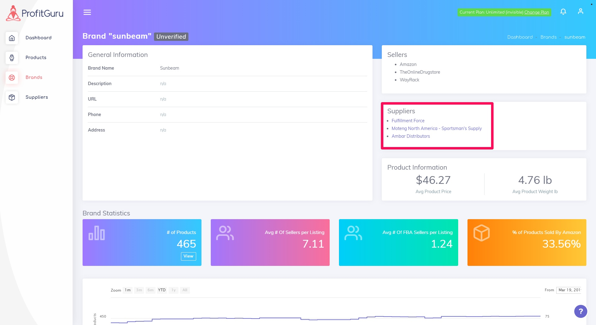Click the users icon on FBA Sellers card

coord(353,233)
